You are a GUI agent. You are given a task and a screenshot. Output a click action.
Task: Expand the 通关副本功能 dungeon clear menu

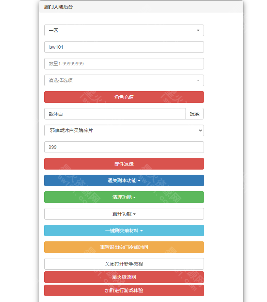(124, 180)
